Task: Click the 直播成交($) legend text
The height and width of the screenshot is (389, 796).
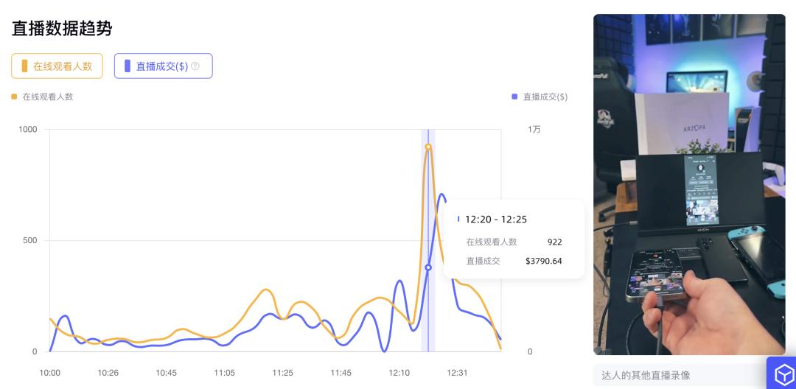Action: (x=545, y=97)
